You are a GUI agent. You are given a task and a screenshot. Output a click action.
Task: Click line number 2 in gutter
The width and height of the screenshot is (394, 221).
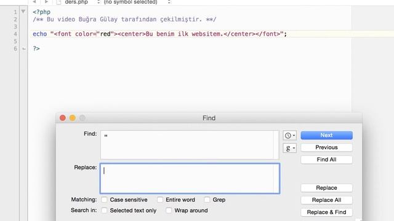[x=15, y=19]
